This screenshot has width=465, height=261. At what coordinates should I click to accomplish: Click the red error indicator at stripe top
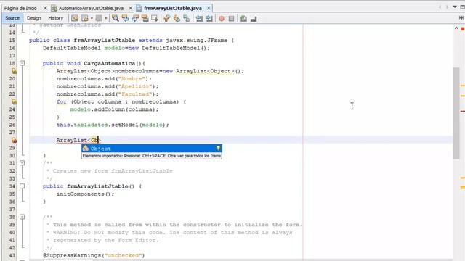coord(463,29)
